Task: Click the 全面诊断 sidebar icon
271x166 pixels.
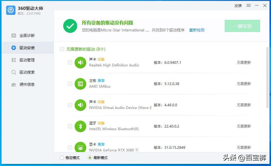Action: click(x=14, y=36)
